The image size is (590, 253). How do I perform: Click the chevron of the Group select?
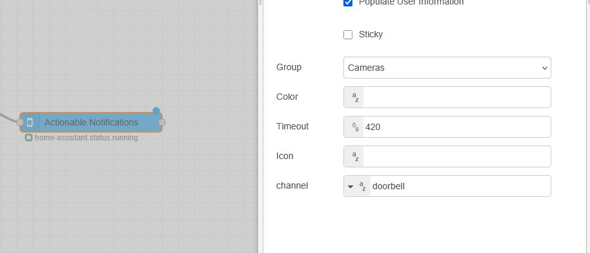coord(544,68)
